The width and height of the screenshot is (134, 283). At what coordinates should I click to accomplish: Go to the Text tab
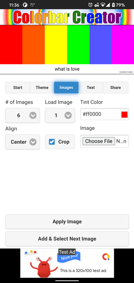pyautogui.click(x=91, y=87)
